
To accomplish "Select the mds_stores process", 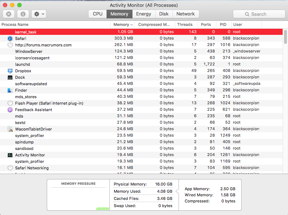I will coord(141,97).
